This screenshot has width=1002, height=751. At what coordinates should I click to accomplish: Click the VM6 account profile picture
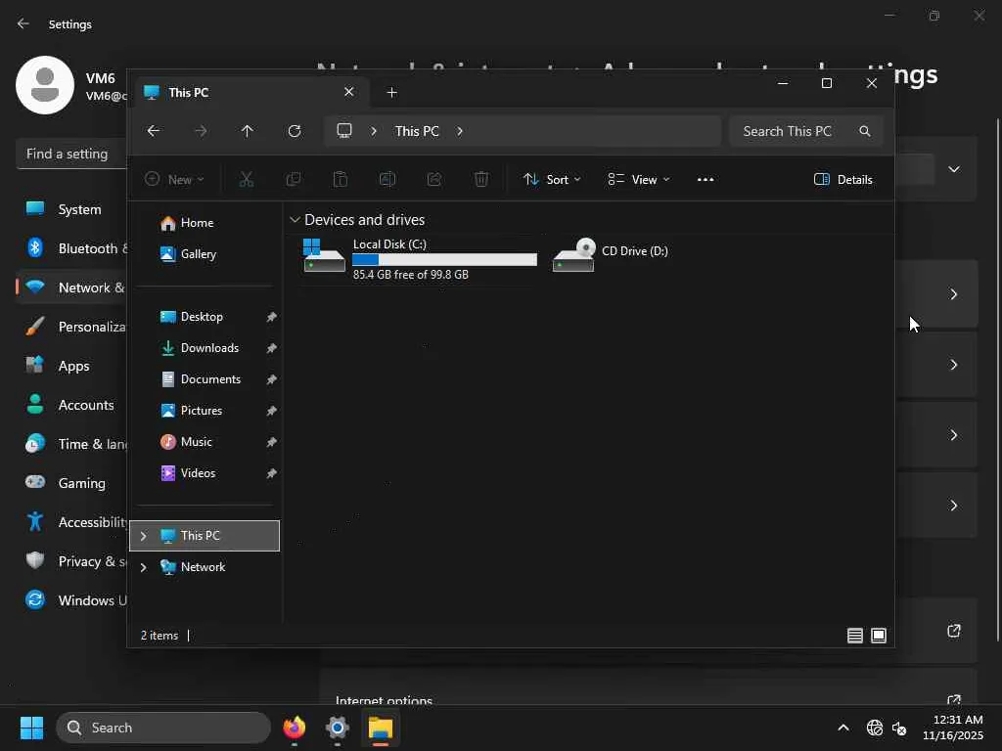(45, 85)
